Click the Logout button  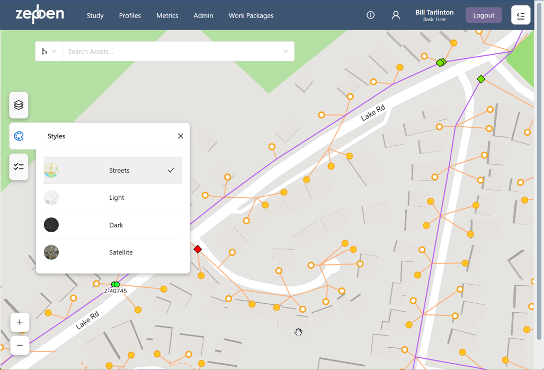(483, 15)
